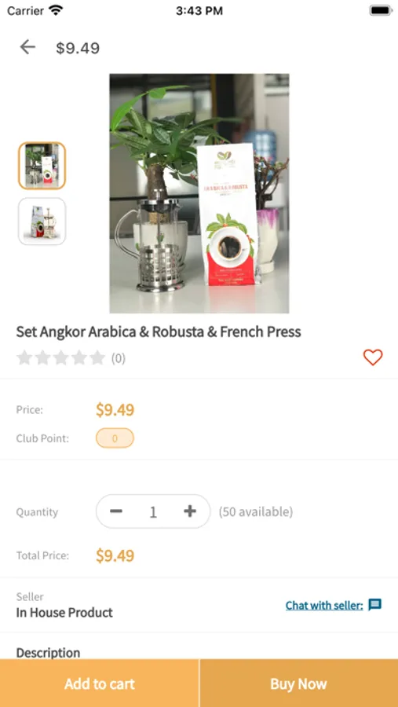The height and width of the screenshot is (707, 398).
Task: Tap the Add to cart button
Action: (99, 683)
